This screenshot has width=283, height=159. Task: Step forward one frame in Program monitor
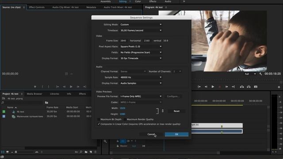pyautogui.click(x=226, y=87)
